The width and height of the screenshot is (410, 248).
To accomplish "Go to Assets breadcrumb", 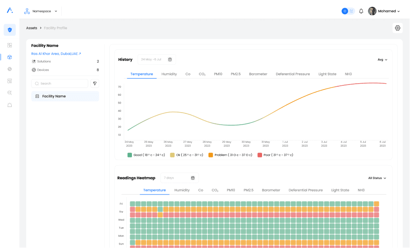I will point(32,28).
